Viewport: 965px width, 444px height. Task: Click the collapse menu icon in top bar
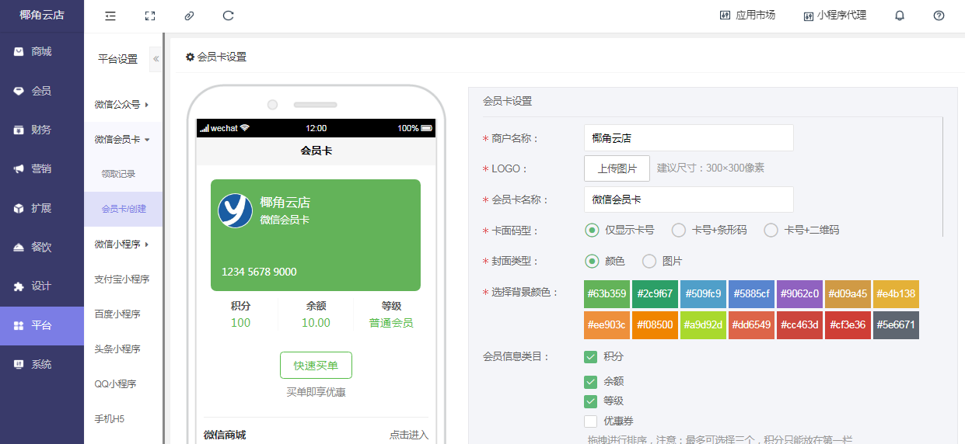(110, 16)
